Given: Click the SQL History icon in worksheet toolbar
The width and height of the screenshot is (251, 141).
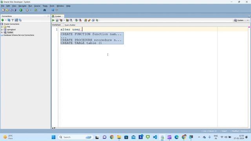Looking at the screenshot, I should 93,20.
